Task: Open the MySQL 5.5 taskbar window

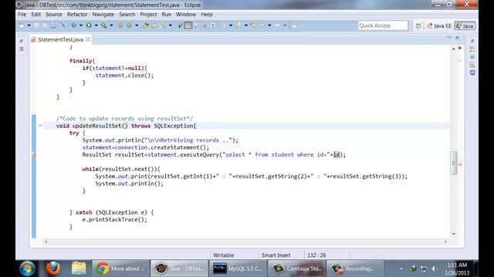Action: click(238, 269)
